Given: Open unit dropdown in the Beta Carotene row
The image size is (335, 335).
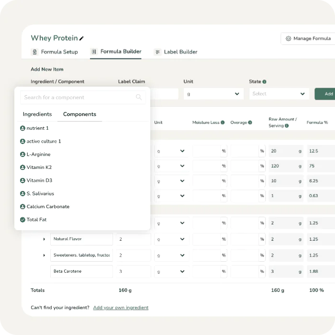Looking at the screenshot, I should [171, 271].
